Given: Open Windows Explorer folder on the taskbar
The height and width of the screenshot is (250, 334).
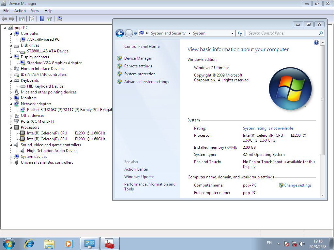Looking at the screenshot, I should 49,243.
